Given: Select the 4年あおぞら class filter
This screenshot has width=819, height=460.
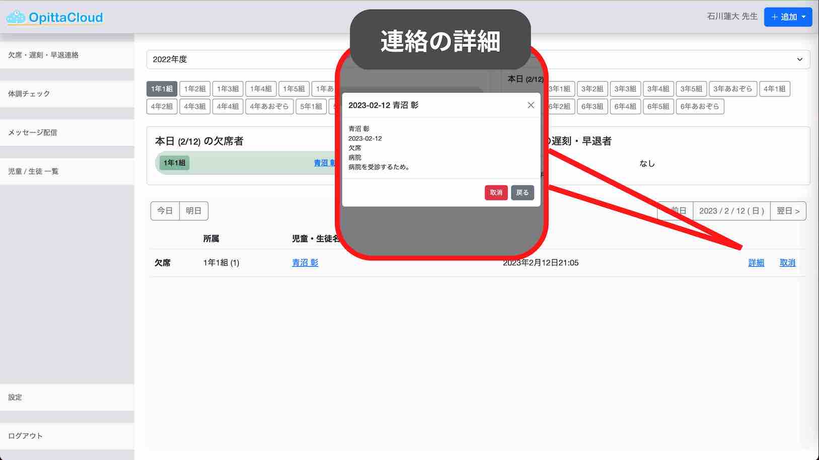Looking at the screenshot, I should [269, 106].
